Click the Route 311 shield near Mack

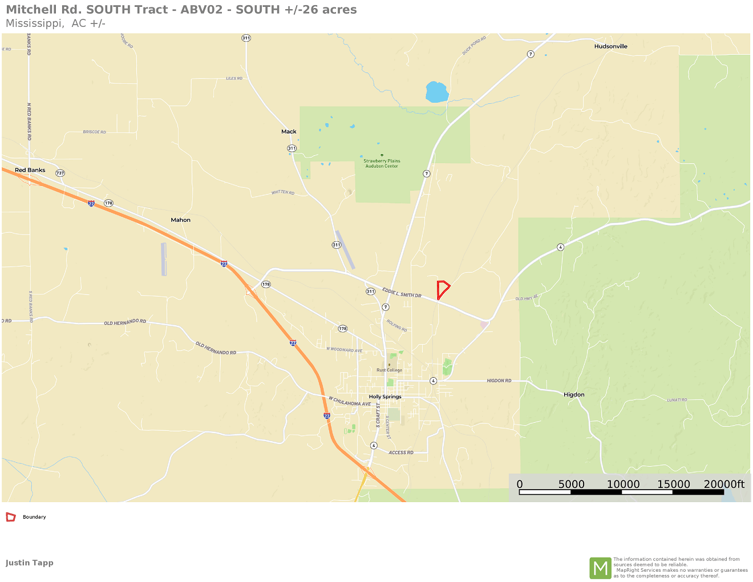292,148
